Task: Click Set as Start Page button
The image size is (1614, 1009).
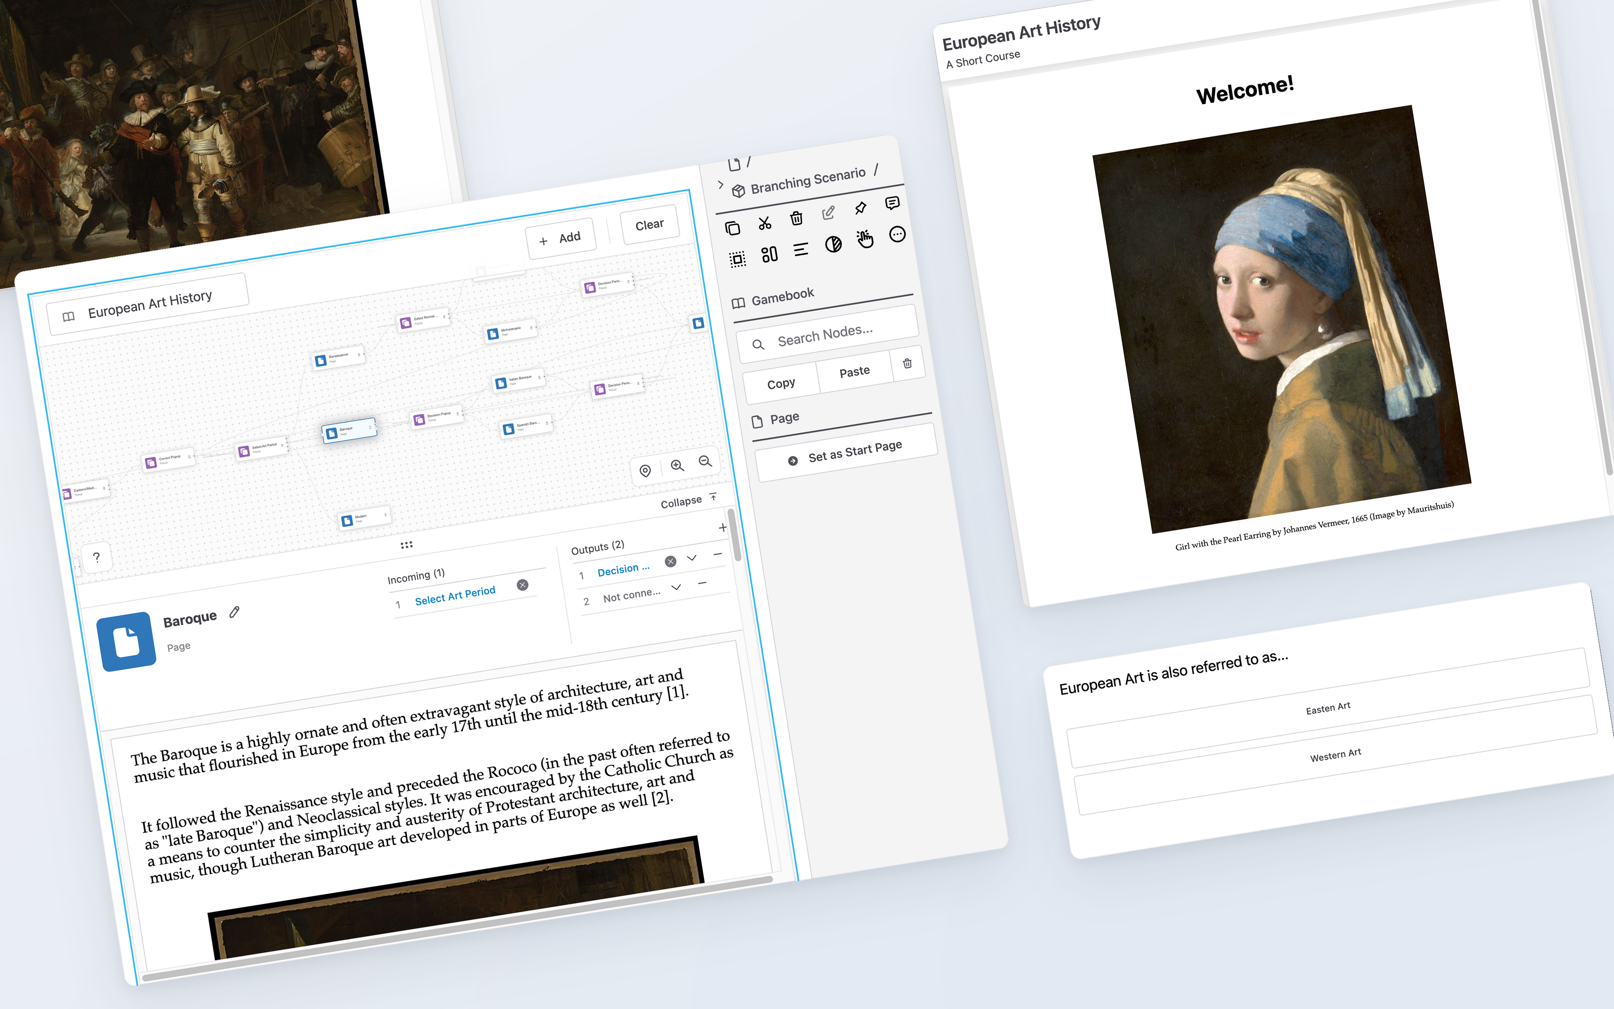Action: [x=847, y=452]
